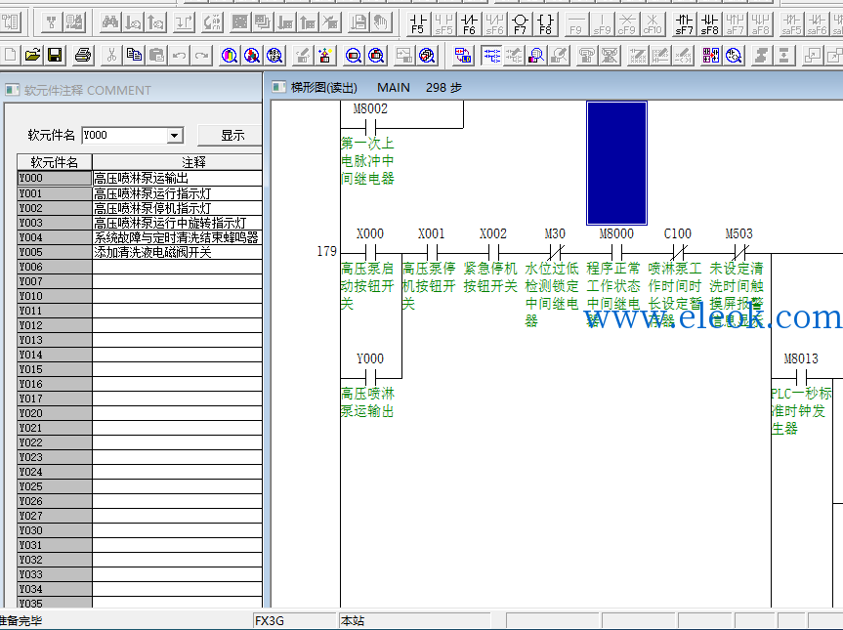Click the scissors Cut icon
This screenshot has height=630, width=843.
pyautogui.click(x=111, y=55)
